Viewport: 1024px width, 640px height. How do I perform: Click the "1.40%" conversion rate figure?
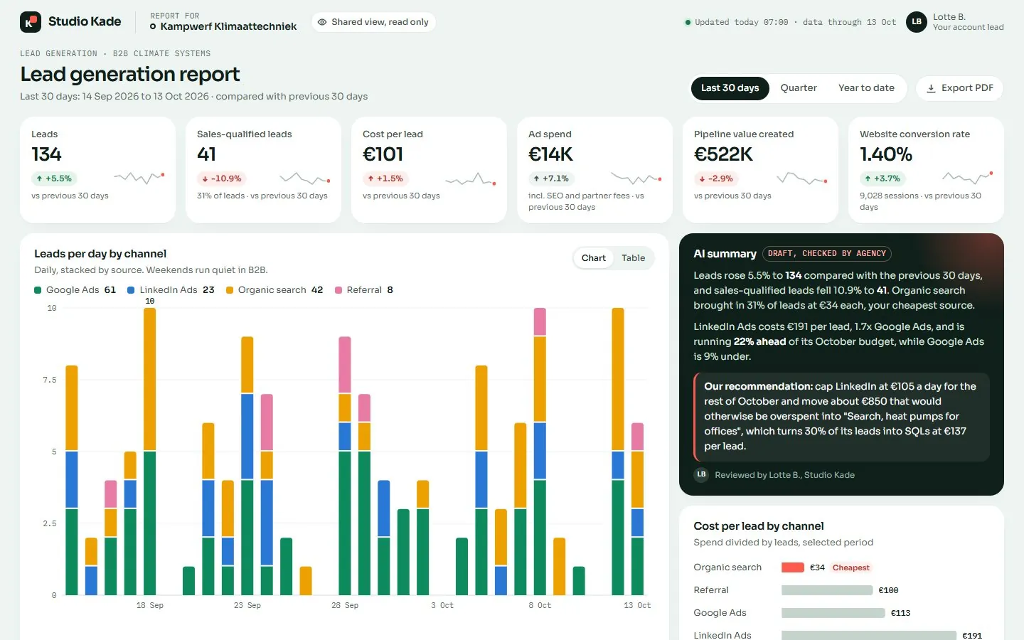886,154
